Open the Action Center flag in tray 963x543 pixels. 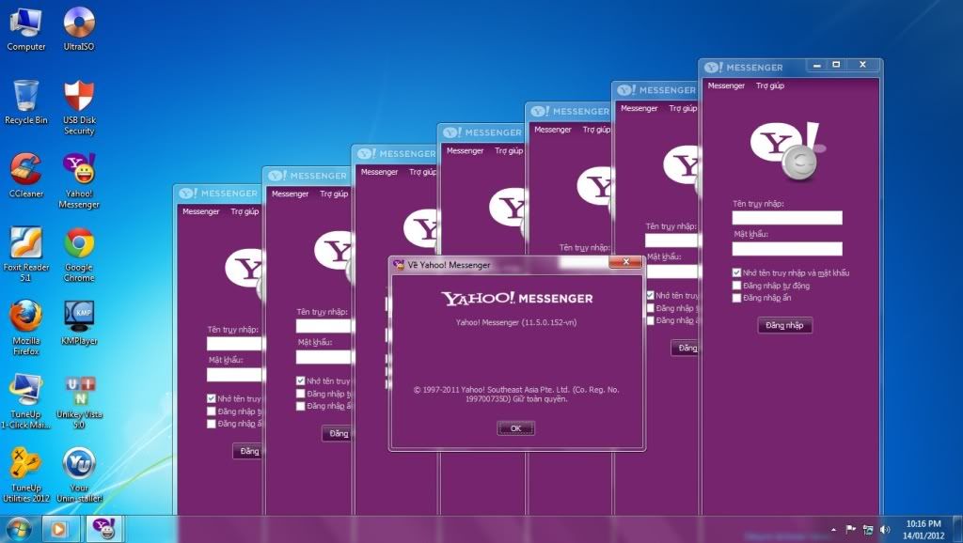click(850, 530)
